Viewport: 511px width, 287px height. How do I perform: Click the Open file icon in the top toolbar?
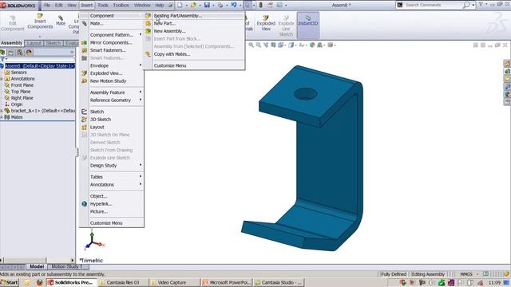[193, 5]
